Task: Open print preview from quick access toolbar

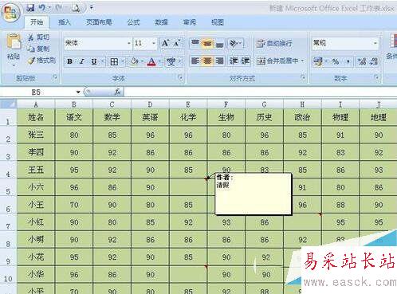Action: [76, 8]
